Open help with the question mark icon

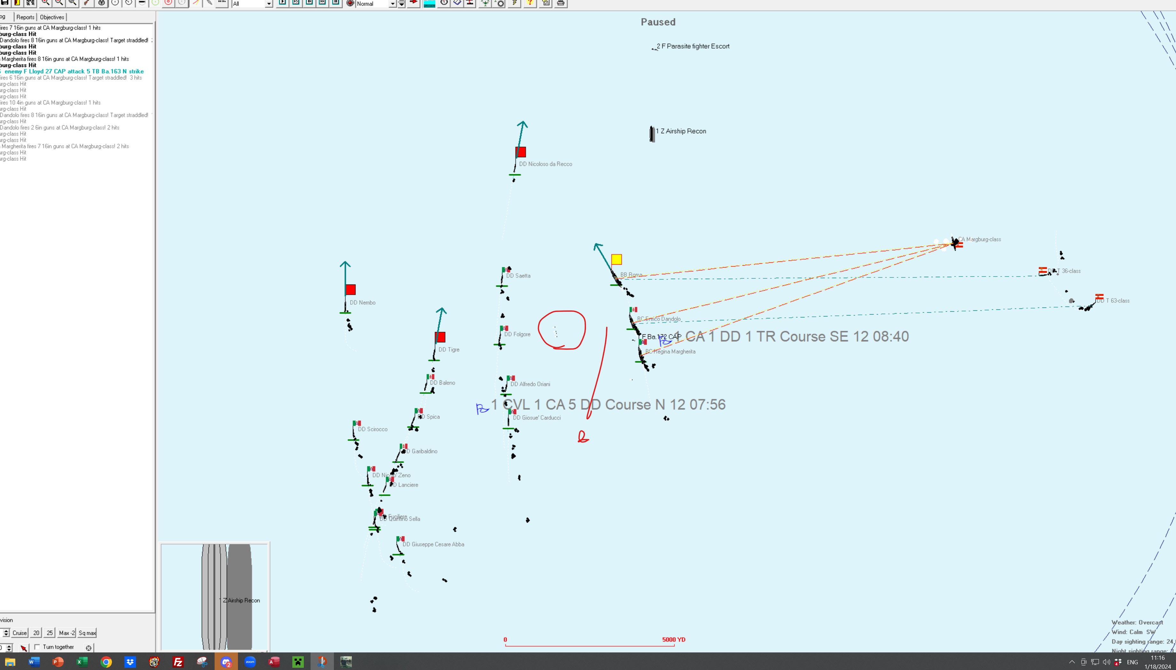(530, 3)
